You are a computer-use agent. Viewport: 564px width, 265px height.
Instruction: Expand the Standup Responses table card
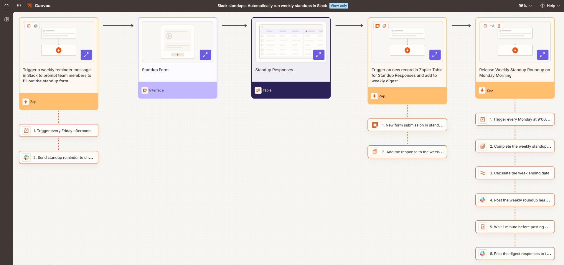coord(319,55)
